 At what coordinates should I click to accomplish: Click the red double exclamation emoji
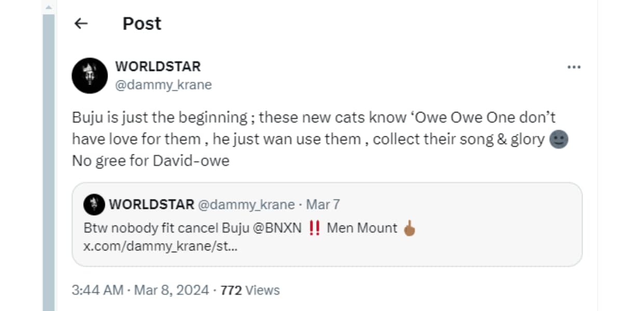314,228
